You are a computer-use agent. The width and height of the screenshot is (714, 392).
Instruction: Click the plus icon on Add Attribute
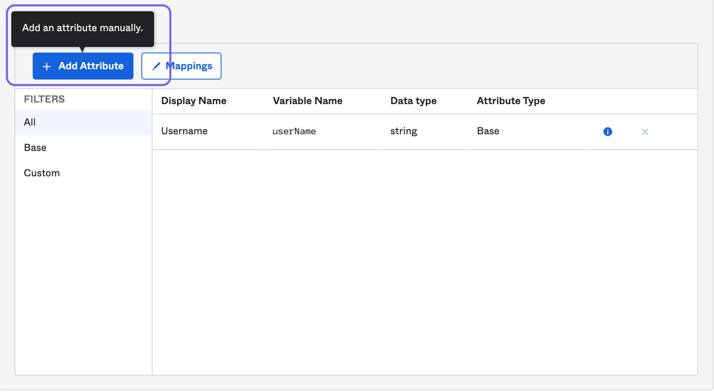point(47,66)
